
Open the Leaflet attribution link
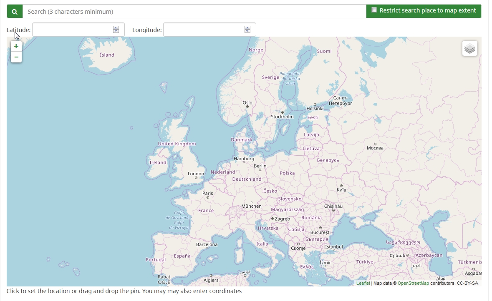coord(363,283)
